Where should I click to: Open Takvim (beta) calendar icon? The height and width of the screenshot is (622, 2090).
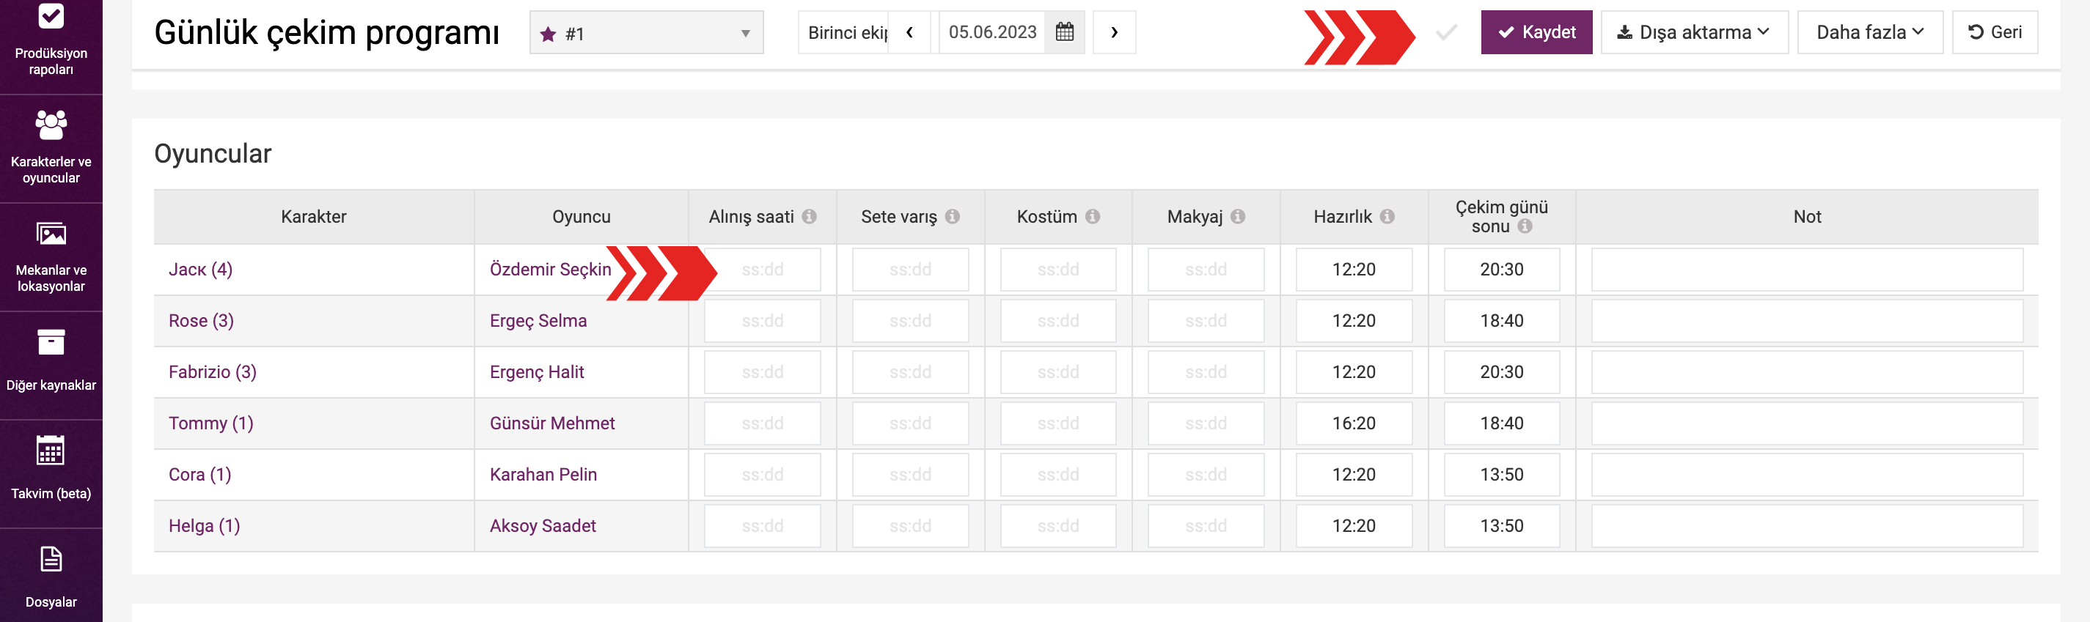pos(51,451)
